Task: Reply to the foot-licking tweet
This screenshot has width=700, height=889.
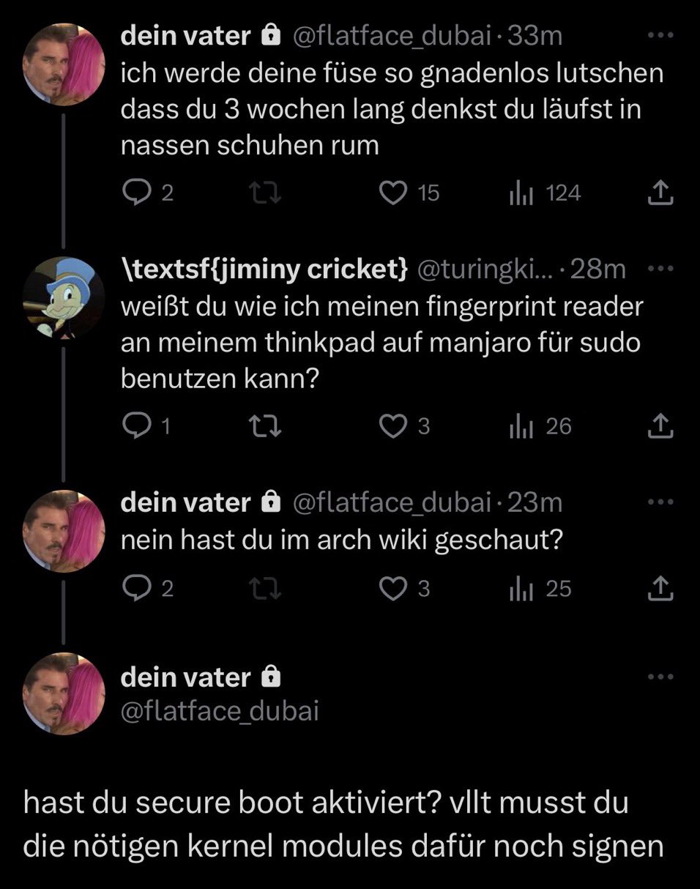Action: click(x=135, y=193)
